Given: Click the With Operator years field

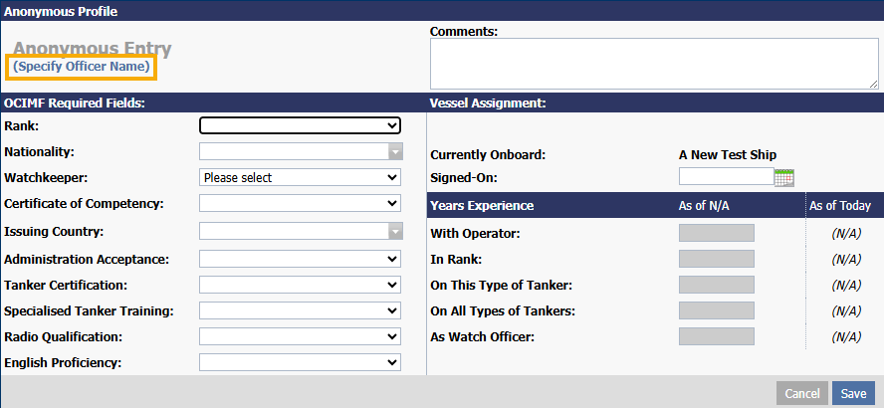Looking at the screenshot, I should pos(716,233).
